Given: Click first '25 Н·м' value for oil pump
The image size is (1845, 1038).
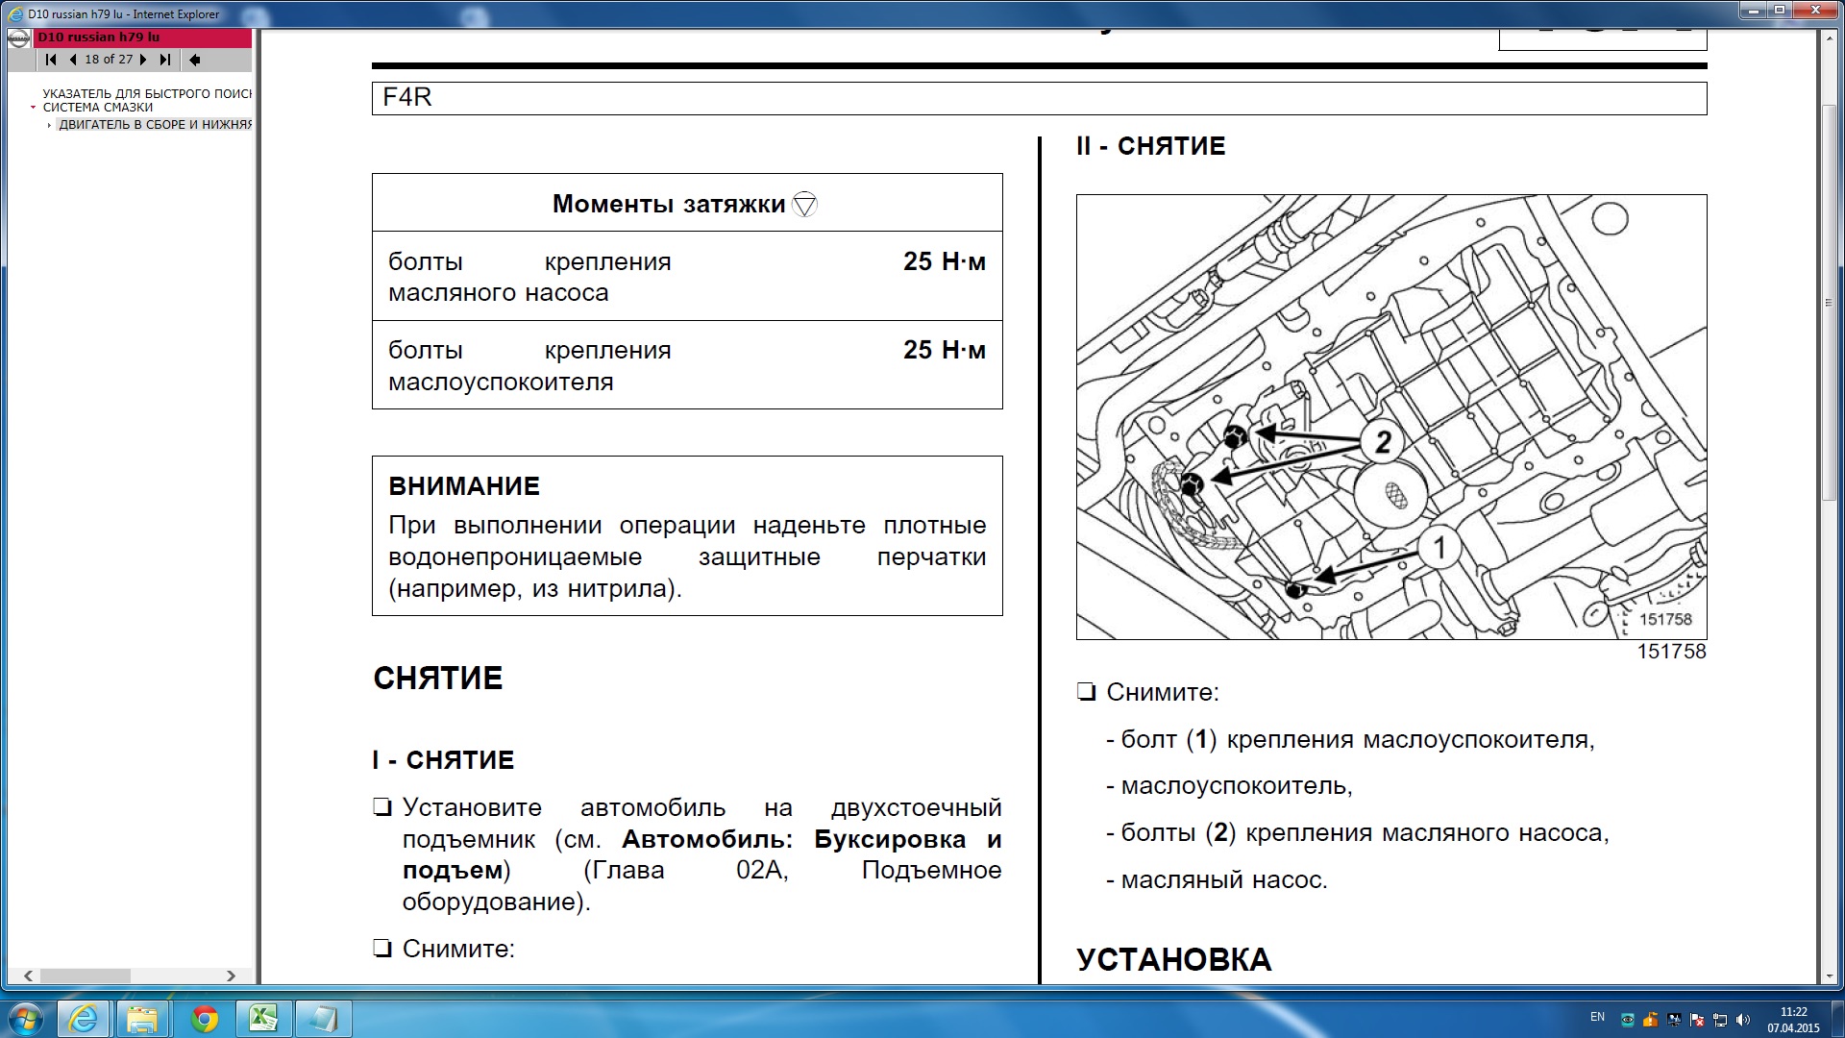Looking at the screenshot, I should [945, 261].
